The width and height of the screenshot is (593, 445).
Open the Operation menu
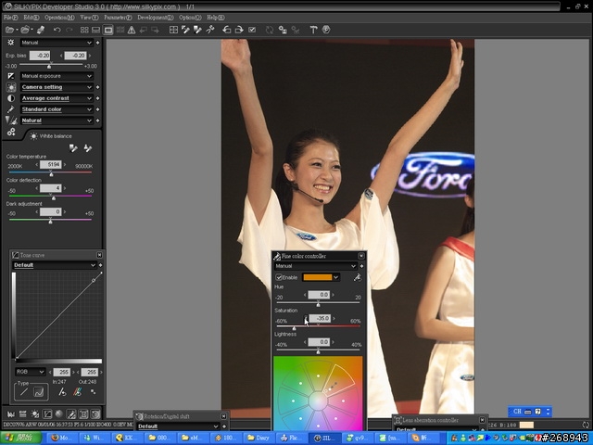(59, 18)
